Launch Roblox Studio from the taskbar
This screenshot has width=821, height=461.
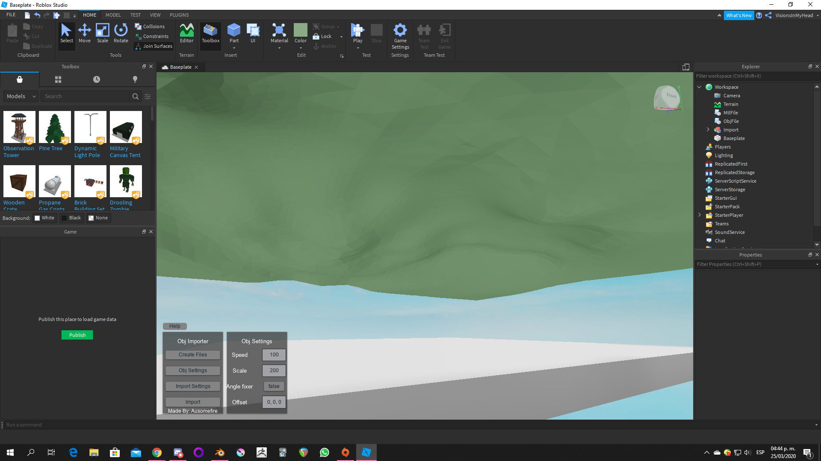(366, 452)
